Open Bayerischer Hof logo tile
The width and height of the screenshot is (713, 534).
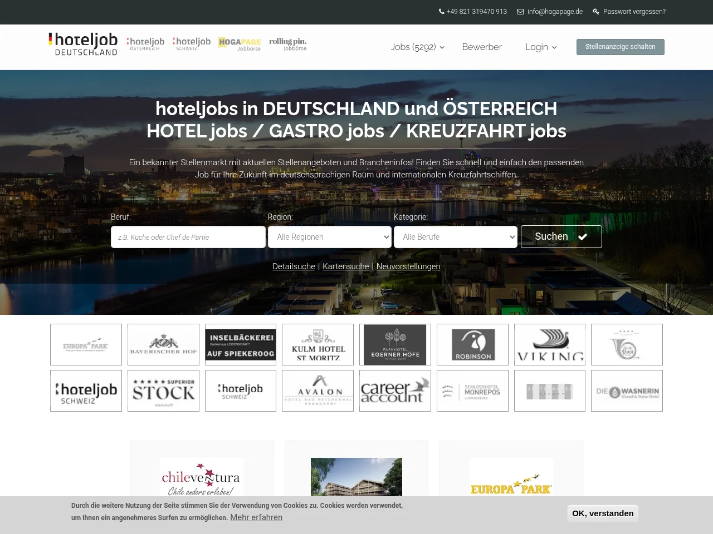(163, 345)
